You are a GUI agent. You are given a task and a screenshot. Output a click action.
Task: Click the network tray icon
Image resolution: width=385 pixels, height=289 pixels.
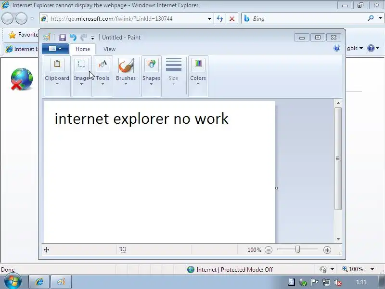[326, 282]
